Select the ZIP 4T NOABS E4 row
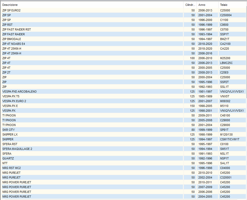This screenshot has width=247, height=200. [x=123, y=44]
